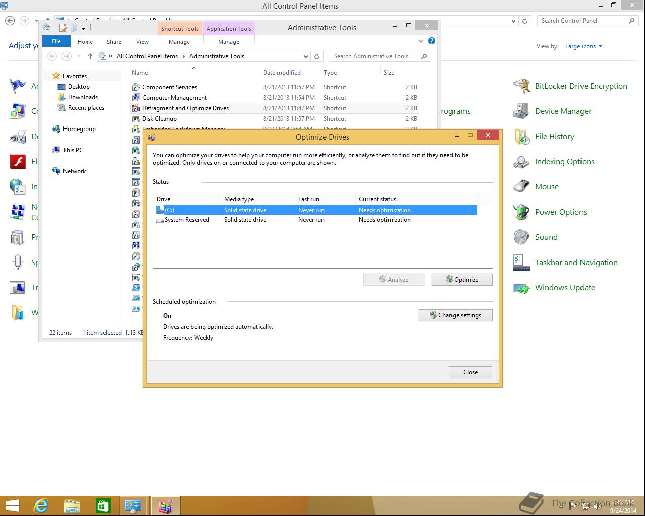Image resolution: width=645 pixels, height=516 pixels.
Task: Go up one folder level in Explorer
Action: point(90,56)
